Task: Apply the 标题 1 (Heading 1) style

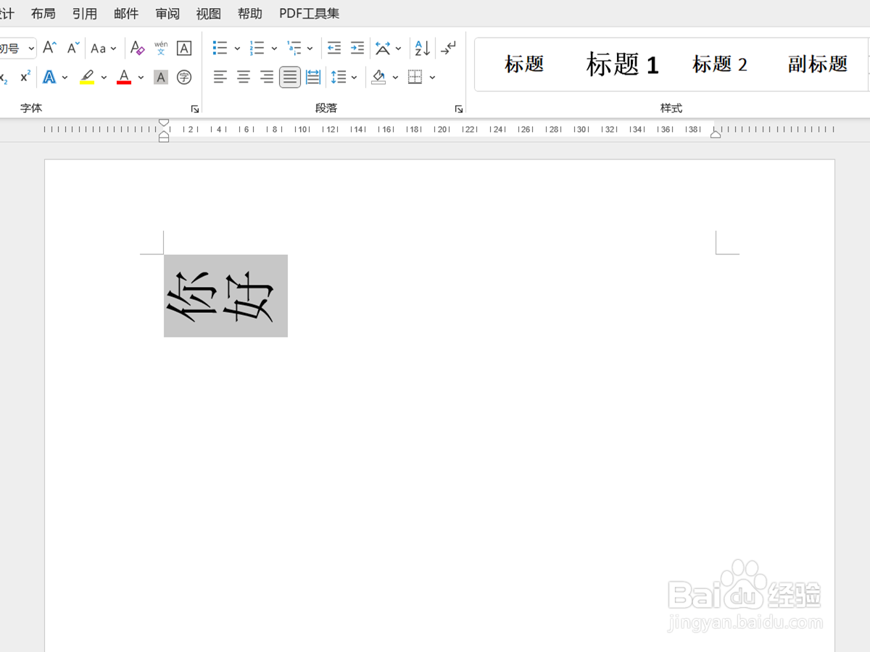Action: (622, 64)
